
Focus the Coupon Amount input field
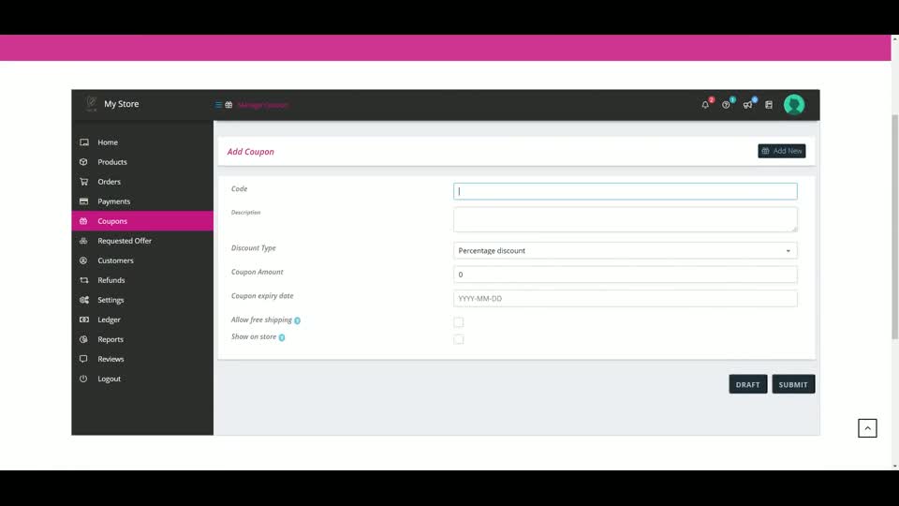(625, 275)
